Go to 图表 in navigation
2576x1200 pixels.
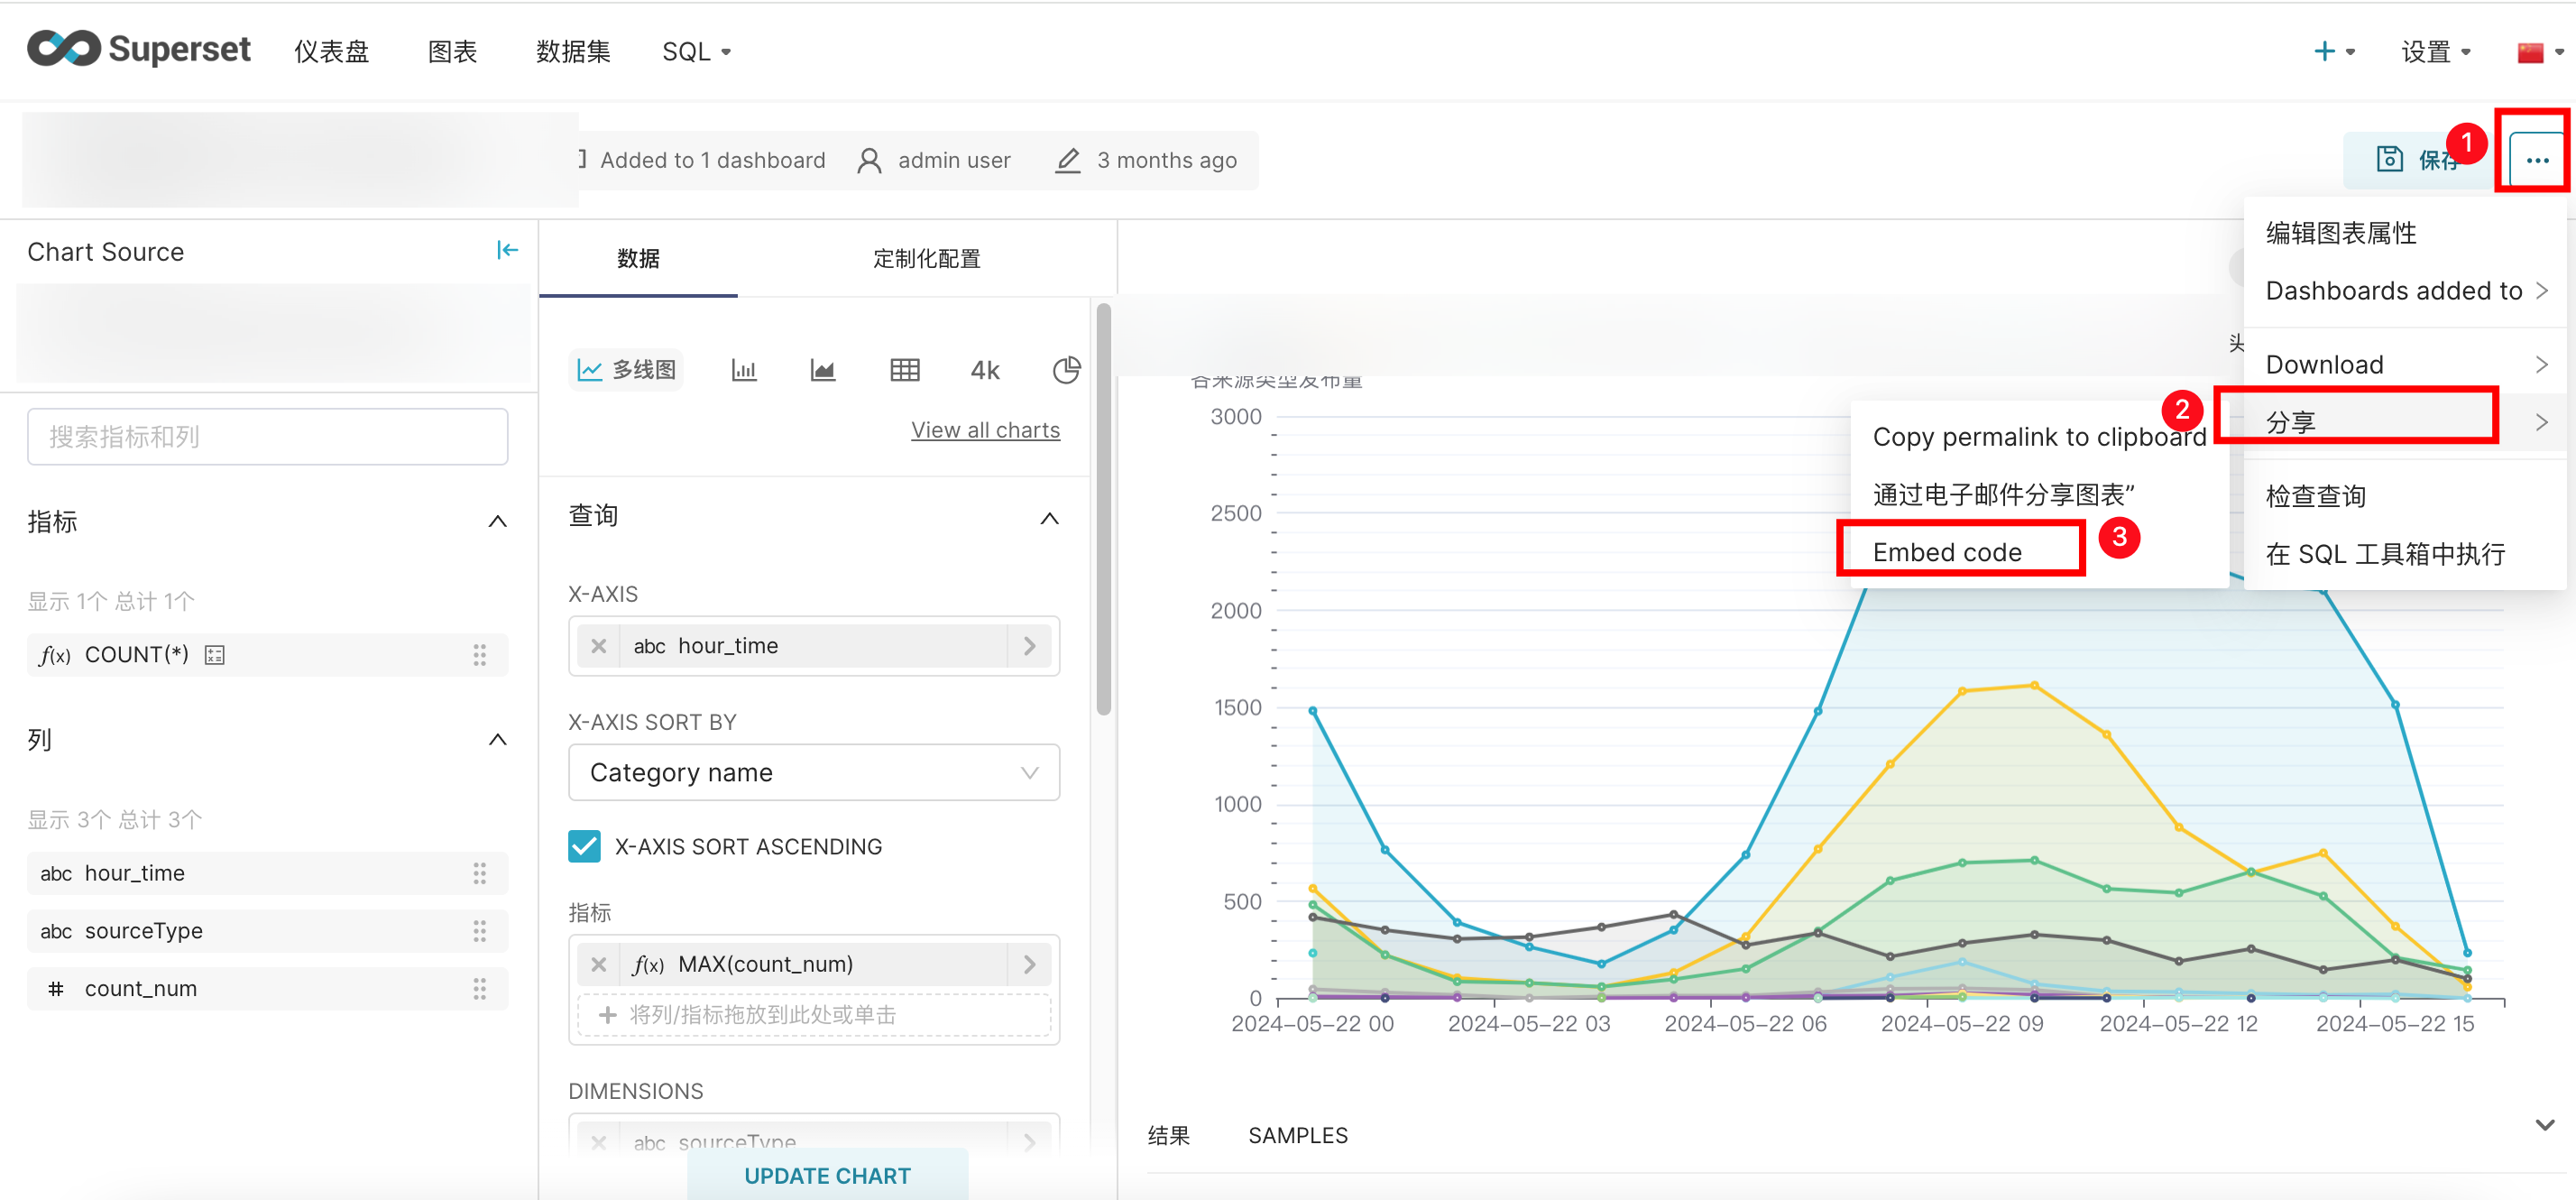pos(452,51)
